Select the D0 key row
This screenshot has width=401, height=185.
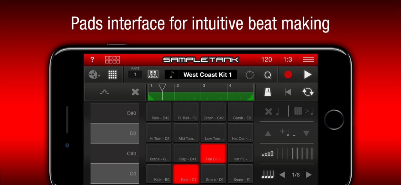click(x=115, y=133)
